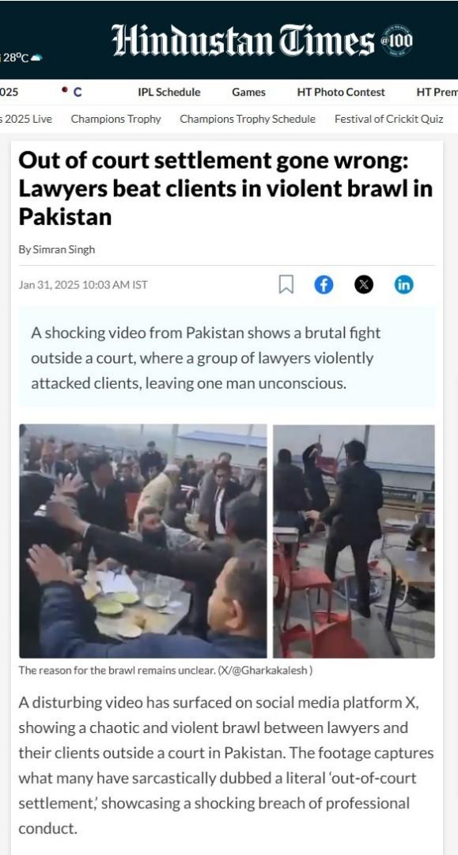This screenshot has width=458, height=855.
Task: Open the Champions Trophy tab
Action: [116, 119]
